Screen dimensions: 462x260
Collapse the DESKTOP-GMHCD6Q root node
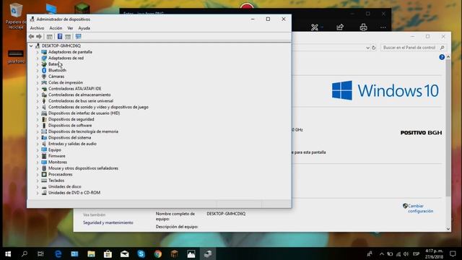pyautogui.click(x=31, y=46)
